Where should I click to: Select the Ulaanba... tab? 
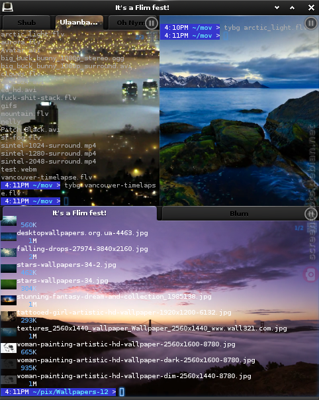tap(79, 23)
